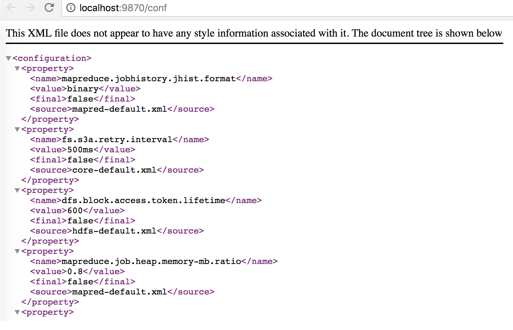Go forward with the browser forward arrow
The width and height of the screenshot is (513, 330).
tap(30, 7)
